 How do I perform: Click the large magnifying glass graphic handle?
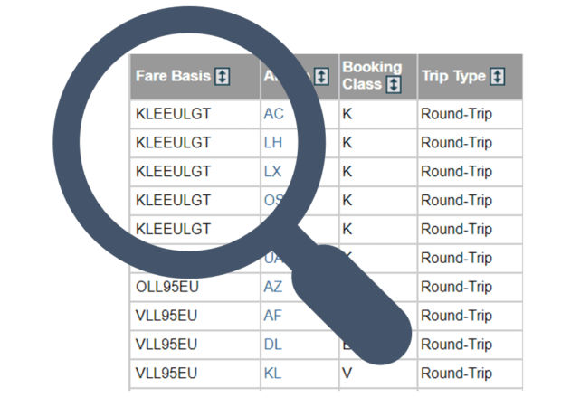[x=352, y=304]
